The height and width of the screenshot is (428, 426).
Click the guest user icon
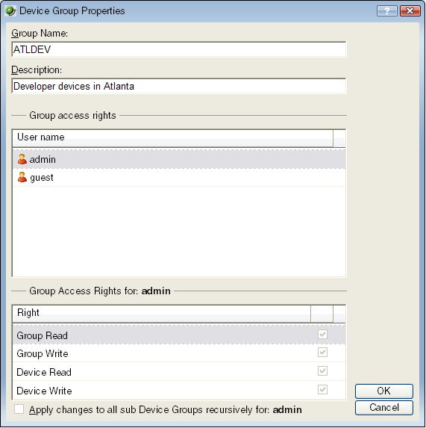point(22,178)
